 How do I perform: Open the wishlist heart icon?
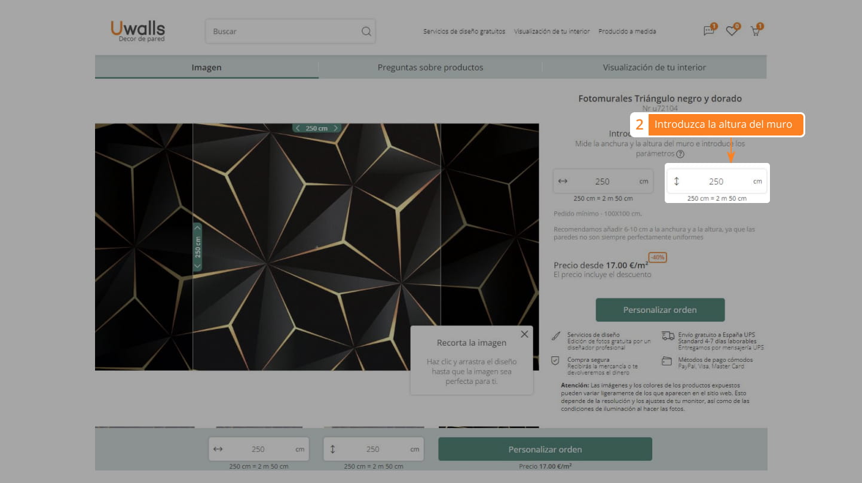tap(732, 32)
